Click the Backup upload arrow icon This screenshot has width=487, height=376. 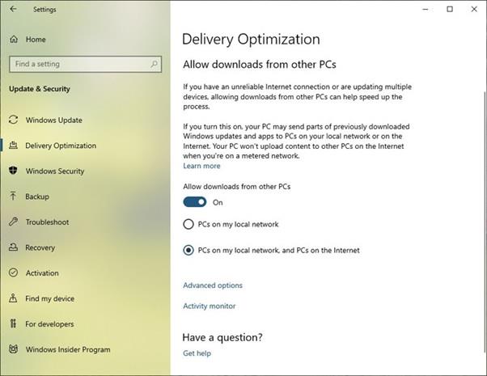pos(13,196)
